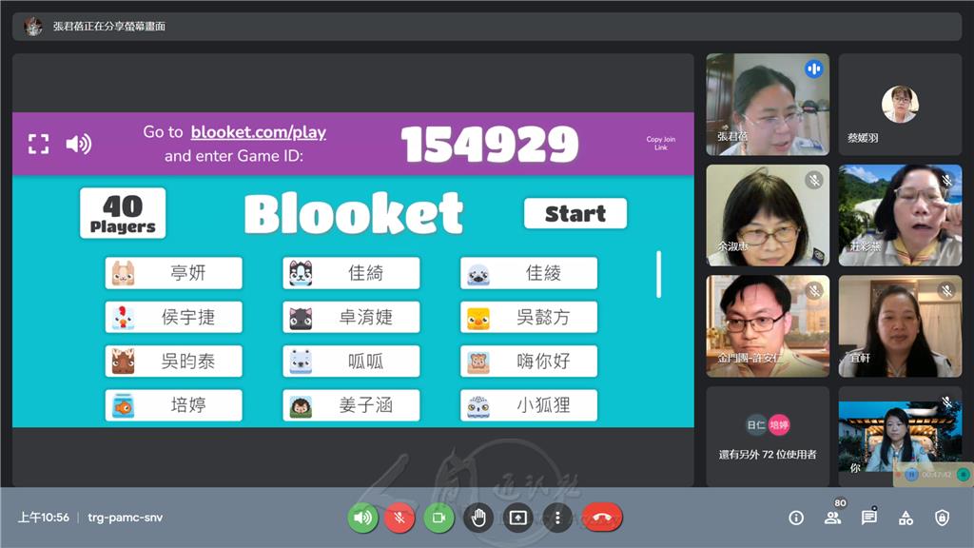This screenshot has height=548, width=974.
Task: Click the game ID 154929
Action: (490, 145)
